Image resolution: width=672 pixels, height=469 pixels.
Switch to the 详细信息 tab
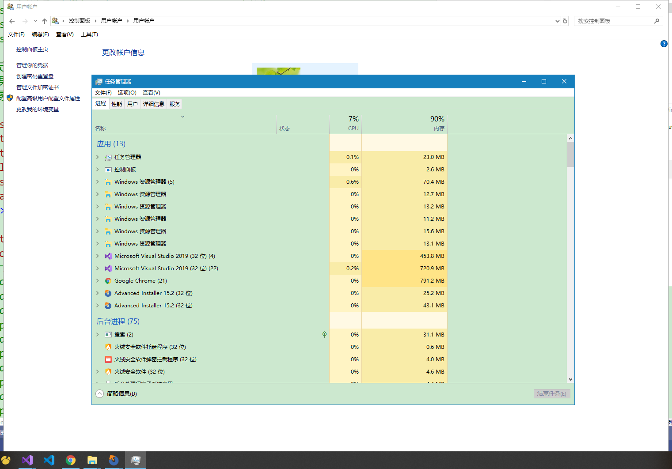(x=154, y=104)
